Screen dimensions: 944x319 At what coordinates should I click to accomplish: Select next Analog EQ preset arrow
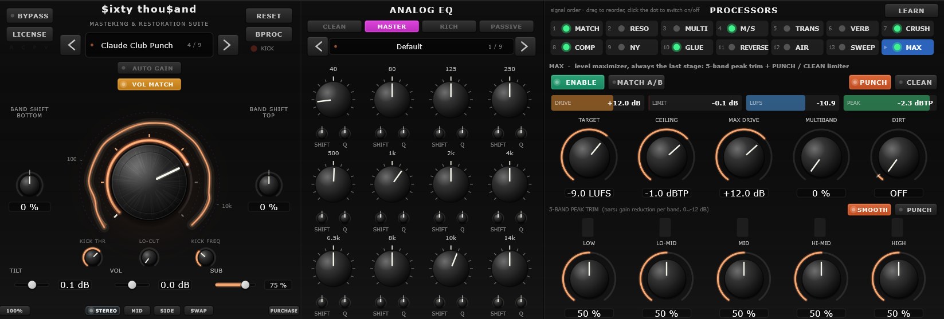click(x=524, y=46)
